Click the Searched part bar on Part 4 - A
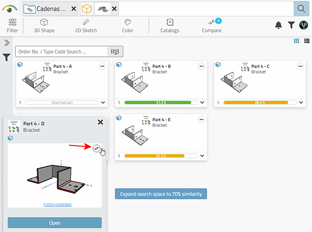 coord(62,103)
